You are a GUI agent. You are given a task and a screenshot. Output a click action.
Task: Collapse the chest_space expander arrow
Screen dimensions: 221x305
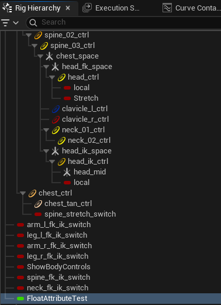pos(40,56)
